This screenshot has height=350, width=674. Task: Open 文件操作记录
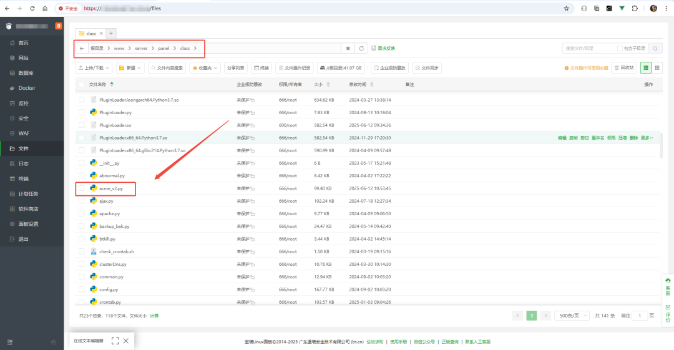(295, 68)
